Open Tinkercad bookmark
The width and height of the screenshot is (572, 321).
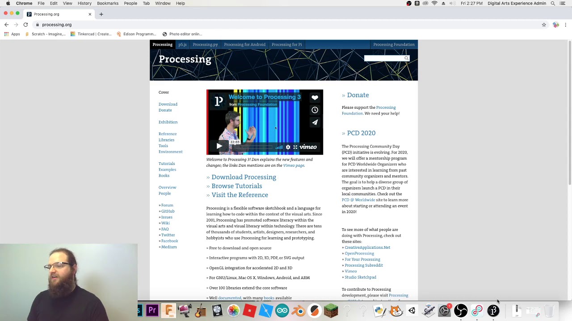(91, 34)
